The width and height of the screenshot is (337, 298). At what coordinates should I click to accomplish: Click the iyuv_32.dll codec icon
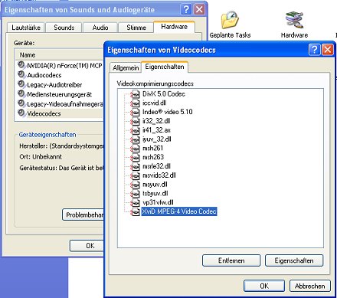[x=135, y=139]
